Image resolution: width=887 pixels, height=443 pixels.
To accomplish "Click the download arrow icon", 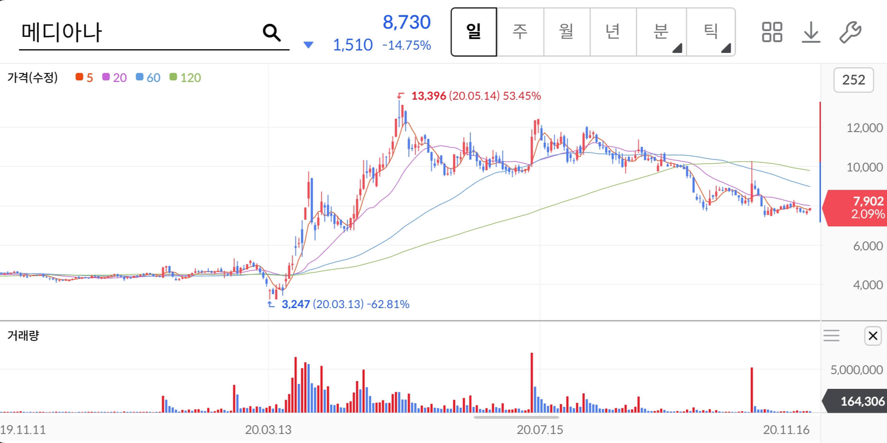I will coord(811,32).
